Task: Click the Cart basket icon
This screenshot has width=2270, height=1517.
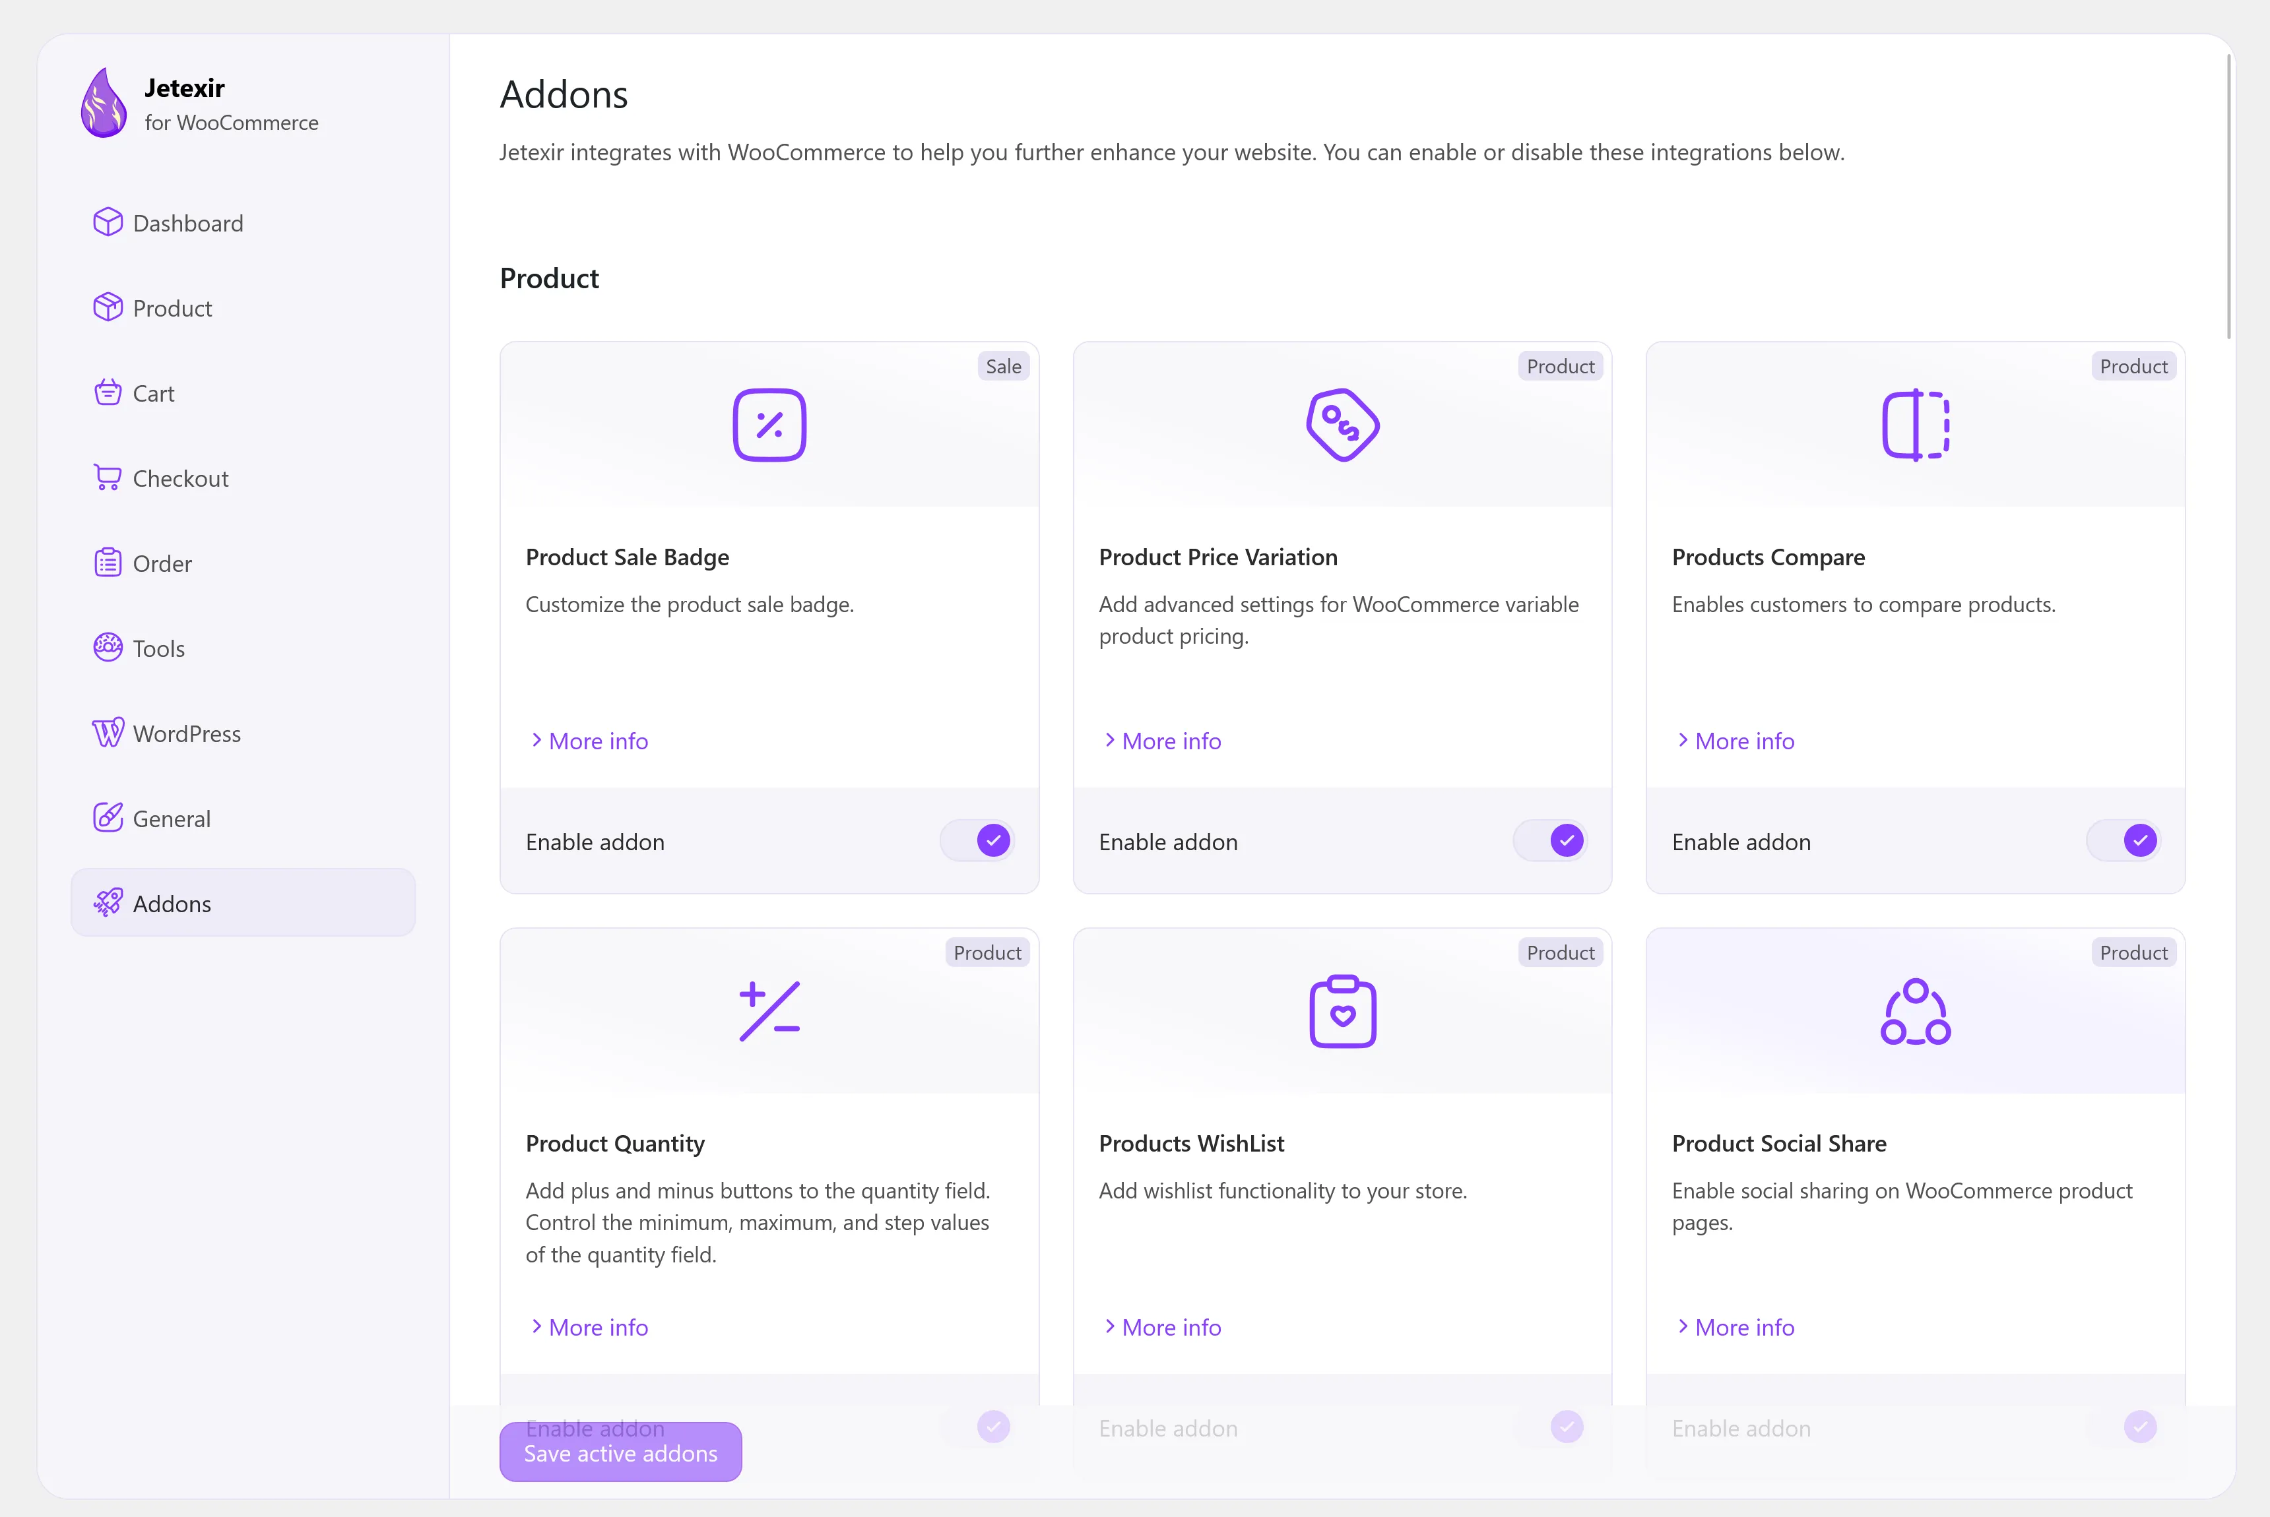Action: [108, 393]
